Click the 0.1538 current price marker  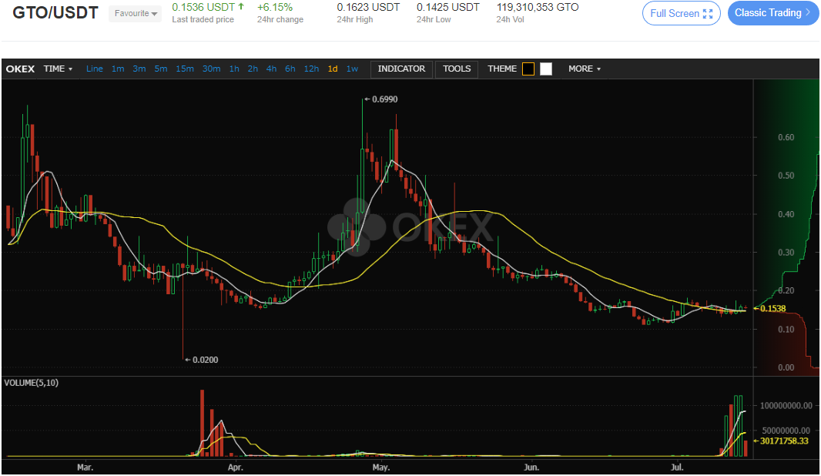click(x=772, y=308)
